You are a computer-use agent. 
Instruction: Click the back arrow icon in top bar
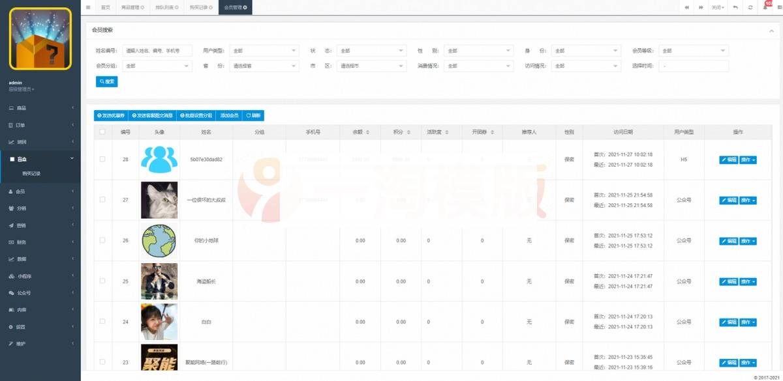pos(735,7)
